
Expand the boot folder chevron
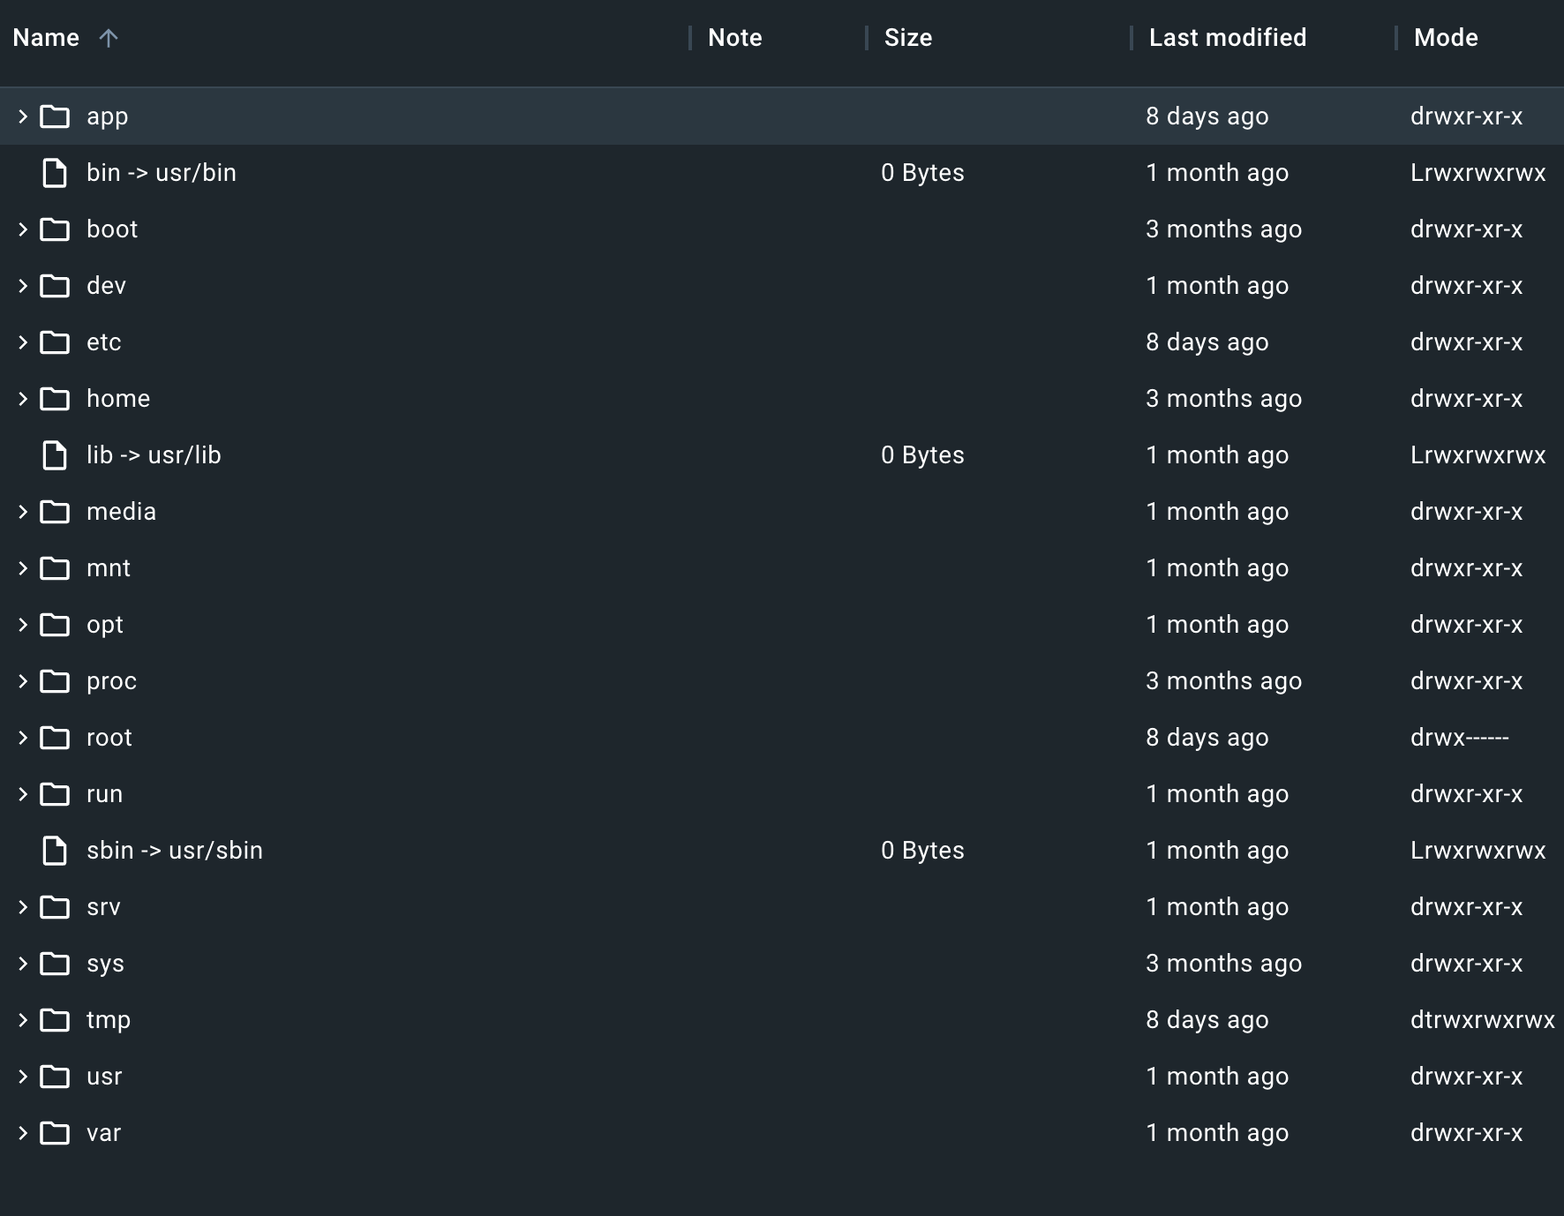click(23, 229)
